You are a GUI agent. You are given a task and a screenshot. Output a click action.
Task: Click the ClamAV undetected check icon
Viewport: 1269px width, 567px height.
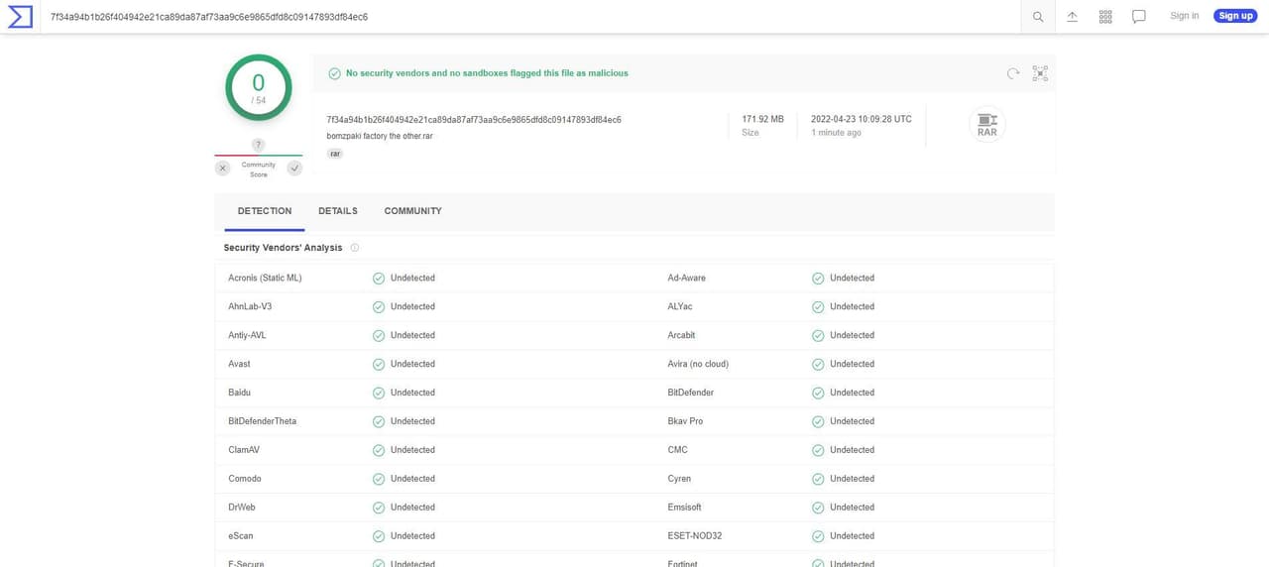tap(378, 451)
